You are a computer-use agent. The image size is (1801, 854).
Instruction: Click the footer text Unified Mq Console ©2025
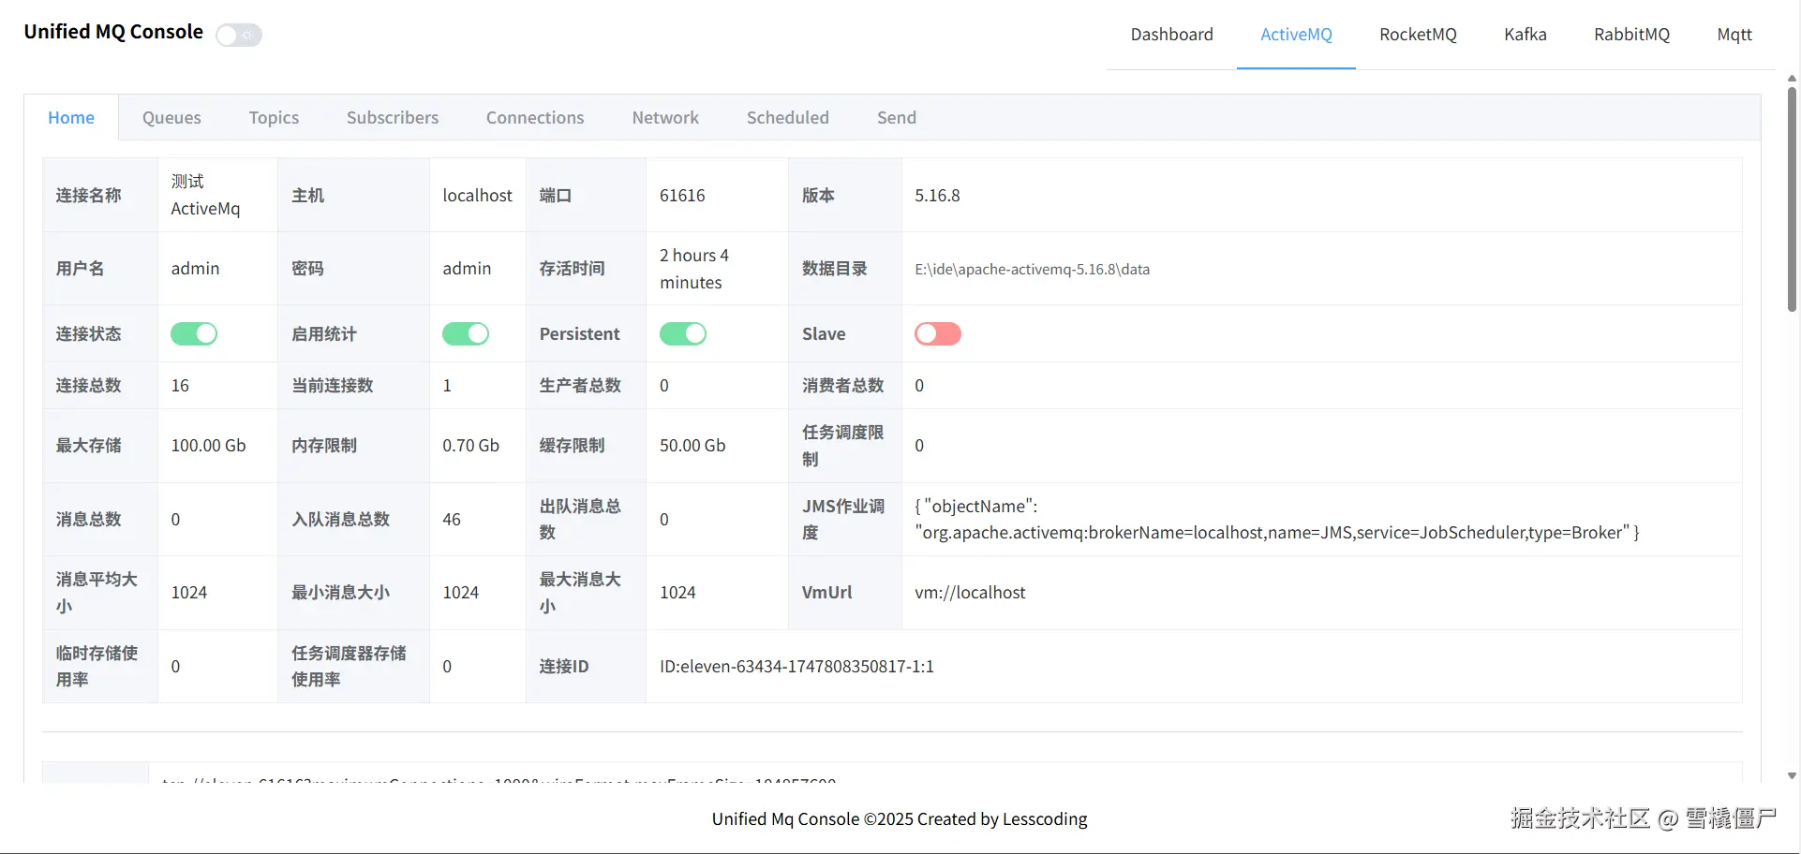[x=812, y=819]
